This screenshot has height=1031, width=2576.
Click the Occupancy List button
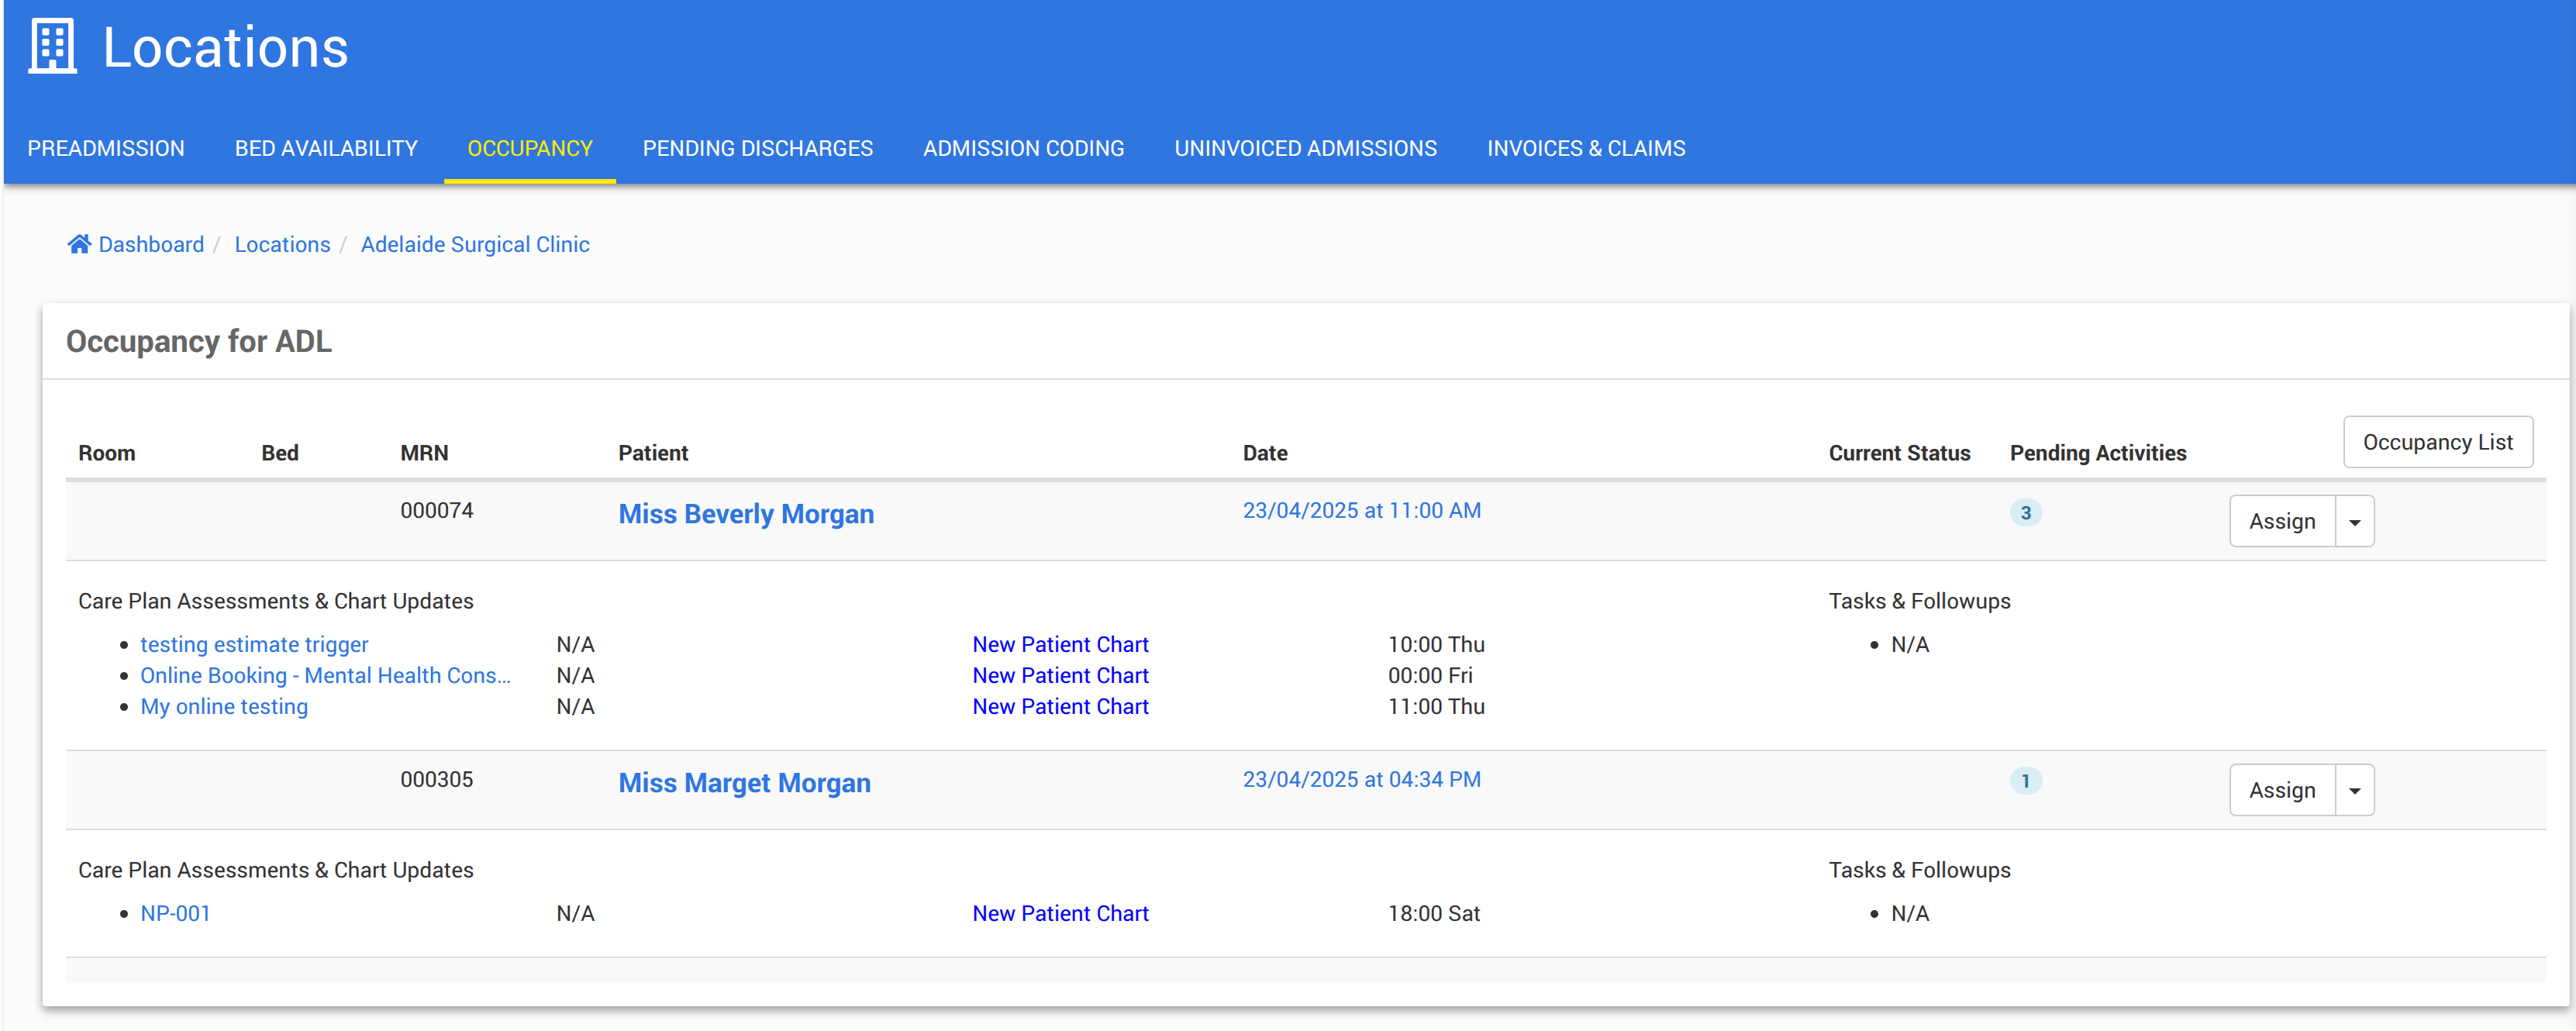[2437, 442]
